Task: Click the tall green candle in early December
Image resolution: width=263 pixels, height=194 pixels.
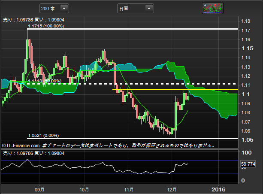Action: 175,116
